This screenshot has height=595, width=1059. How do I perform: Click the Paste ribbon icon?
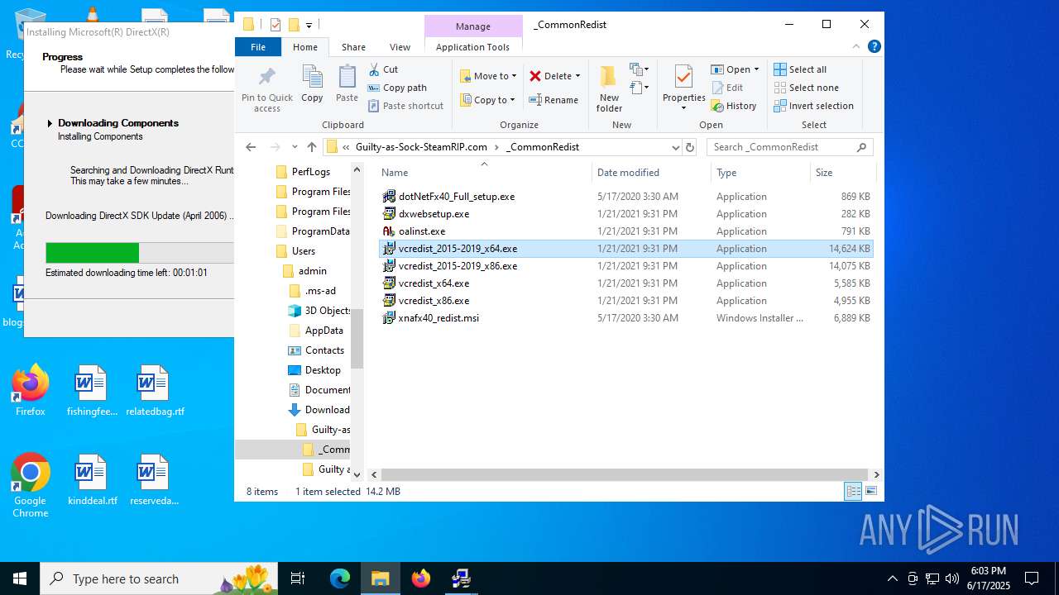(347, 83)
